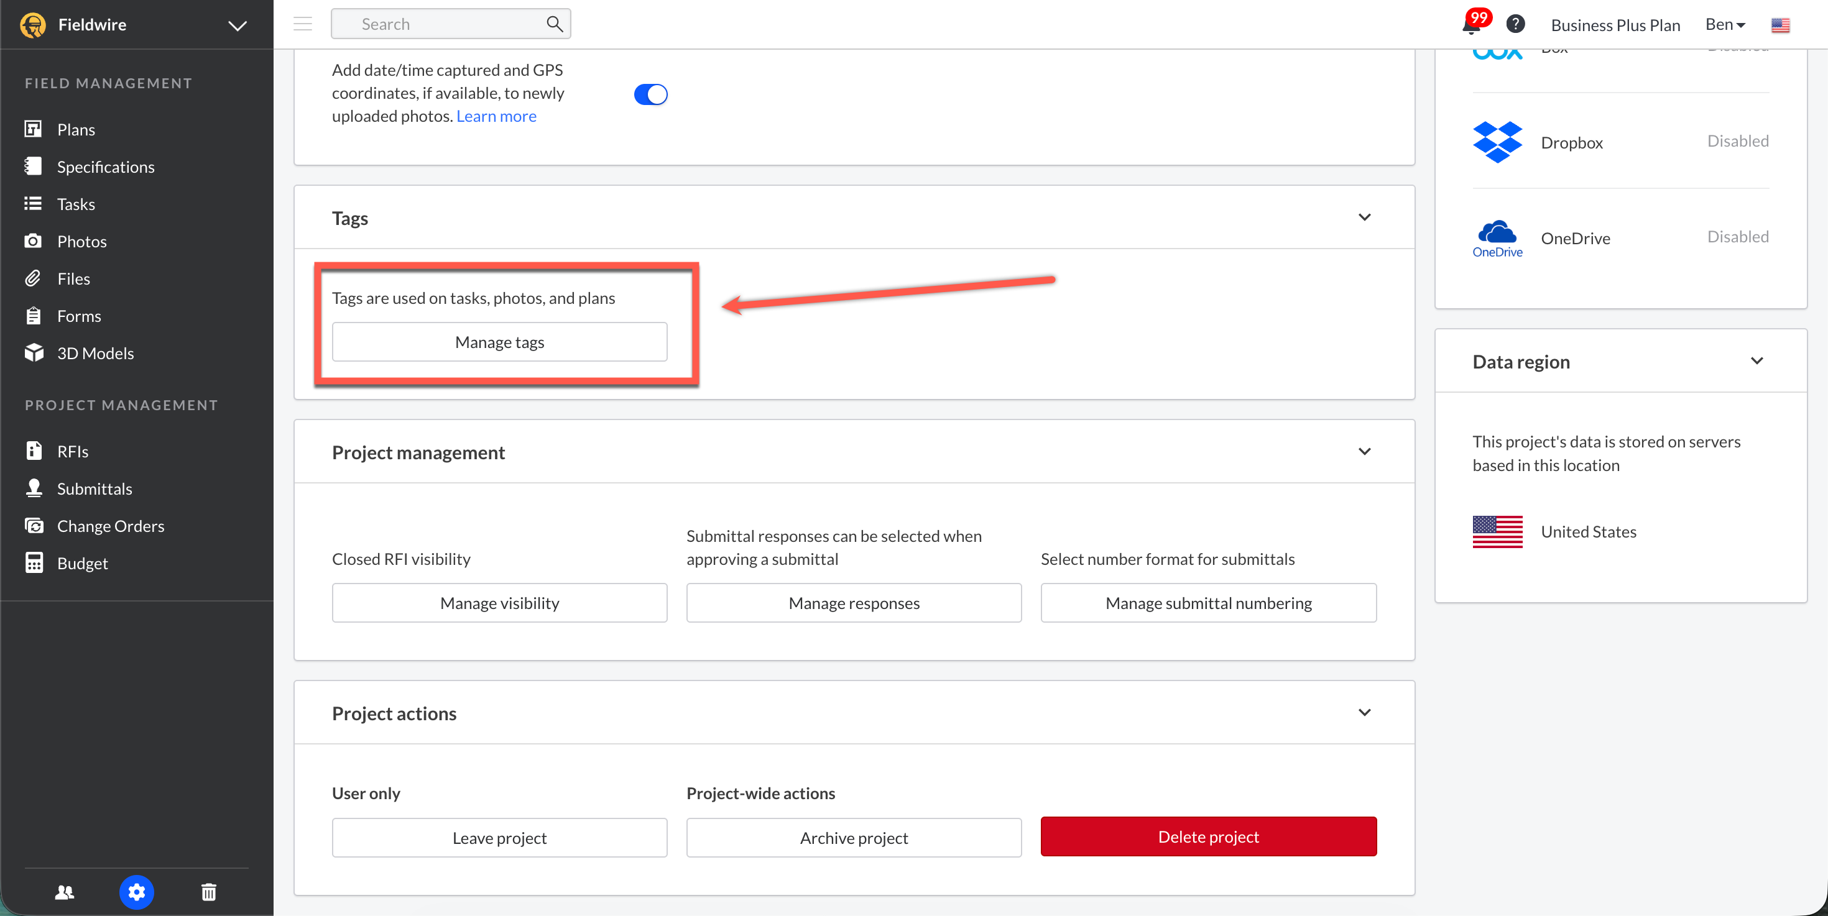Screen dimensions: 1828x916
Task: Open the Budget calculator icon
Action: [34, 563]
